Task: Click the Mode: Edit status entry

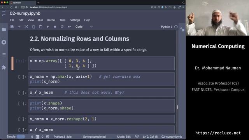Action: pos(124,136)
